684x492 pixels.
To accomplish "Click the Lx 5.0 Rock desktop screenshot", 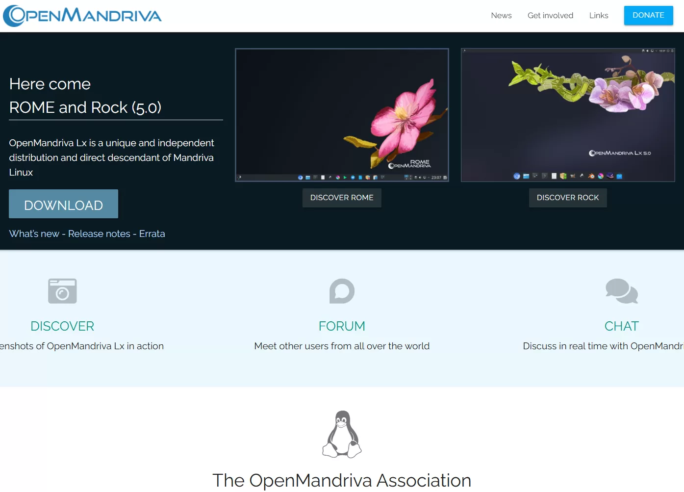I will pyautogui.click(x=568, y=115).
